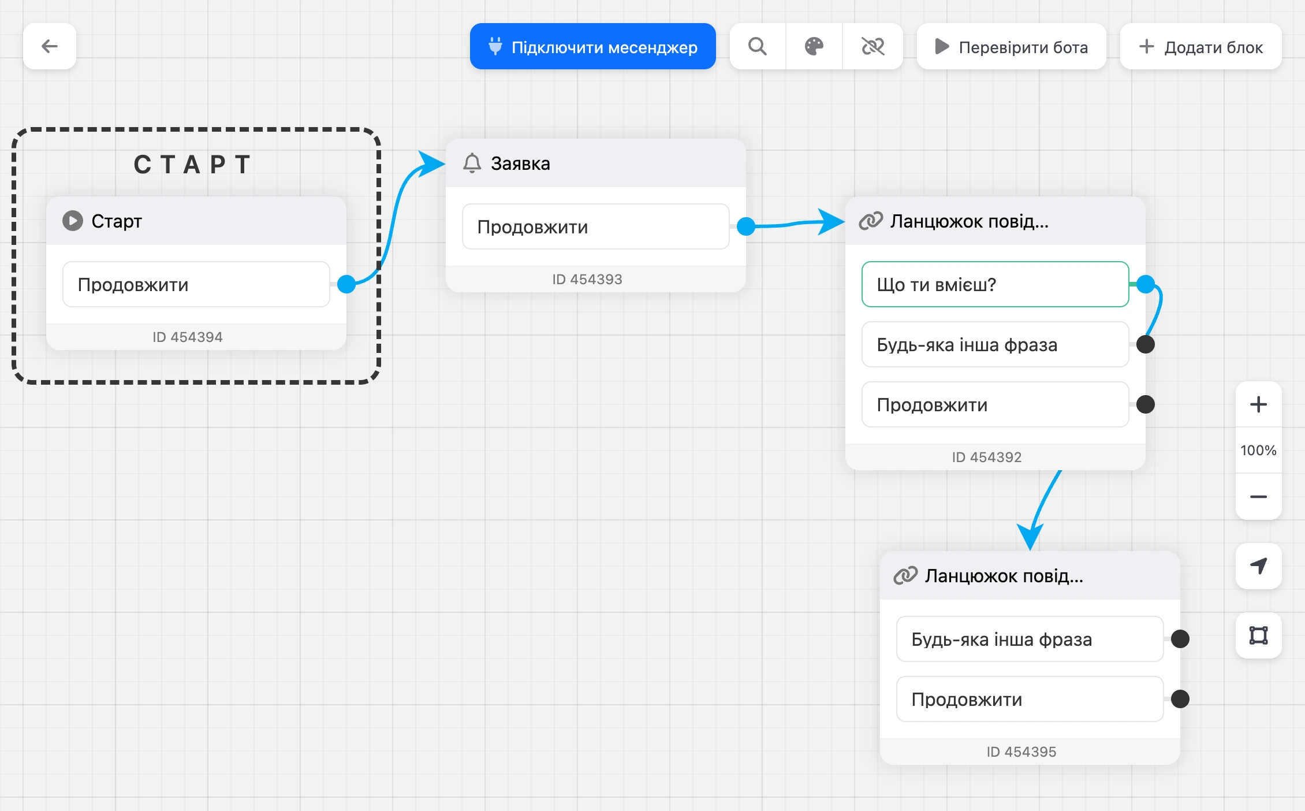Toggle the hide links icon
Image resolution: width=1305 pixels, height=811 pixels.
pos(873,46)
